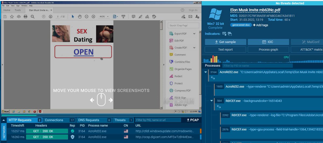Click the Adobe Reader taskbar icon
The width and height of the screenshot is (323, 143).
(40, 111)
